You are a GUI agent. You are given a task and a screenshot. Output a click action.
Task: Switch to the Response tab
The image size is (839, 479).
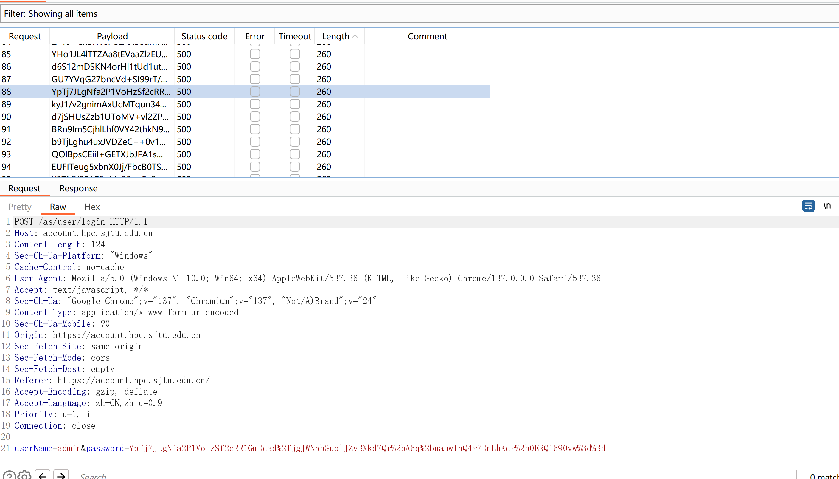tap(78, 188)
